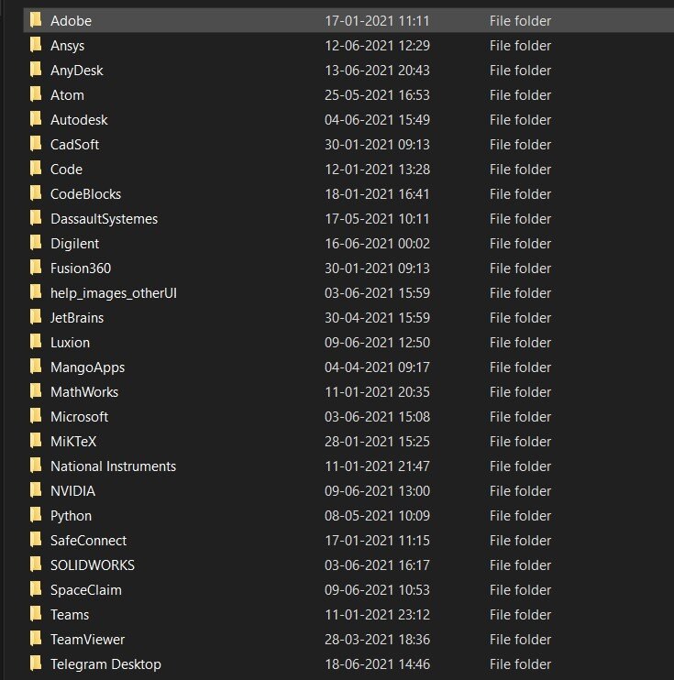Click the 'Microsoft' folder name
This screenshot has width=674, height=680.
tap(79, 417)
